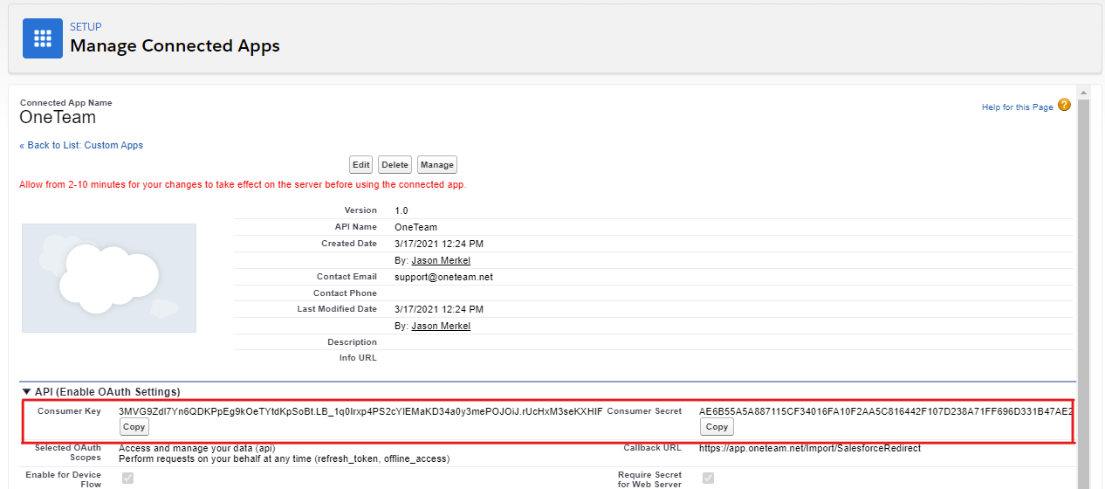Screen dimensions: 1105x489
Task: Select the Callback URL value
Action: [x=810, y=448]
